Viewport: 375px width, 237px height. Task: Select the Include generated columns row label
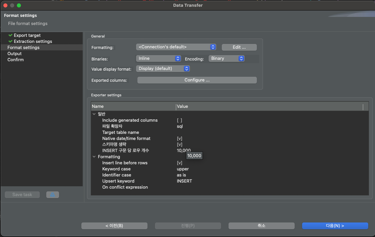(x=130, y=120)
